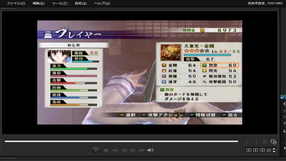Viewport: 286px width, 161px height.
Task: Start playback with the play button
Action: click(x=96, y=150)
